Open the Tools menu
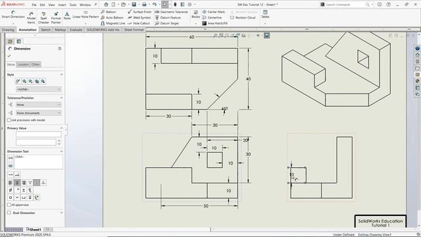This screenshot has width=421, height=237. tap(73, 5)
